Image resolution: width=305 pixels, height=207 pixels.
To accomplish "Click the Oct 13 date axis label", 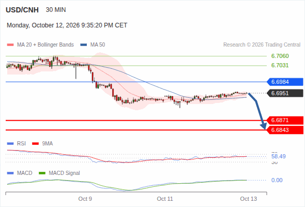I will (249, 199).
